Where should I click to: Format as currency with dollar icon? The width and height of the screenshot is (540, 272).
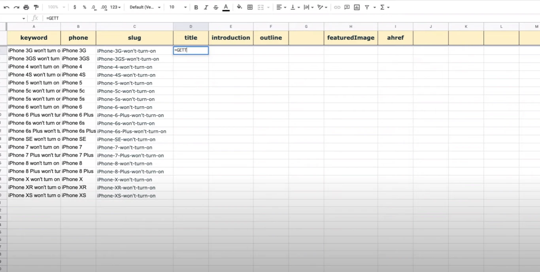point(74,7)
